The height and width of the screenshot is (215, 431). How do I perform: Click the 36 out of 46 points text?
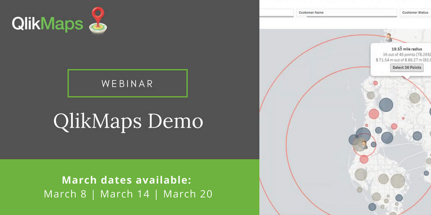[x=407, y=54]
